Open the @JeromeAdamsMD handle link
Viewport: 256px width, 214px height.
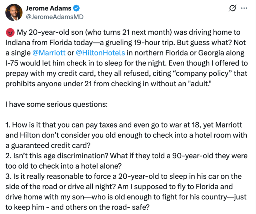click(54, 17)
